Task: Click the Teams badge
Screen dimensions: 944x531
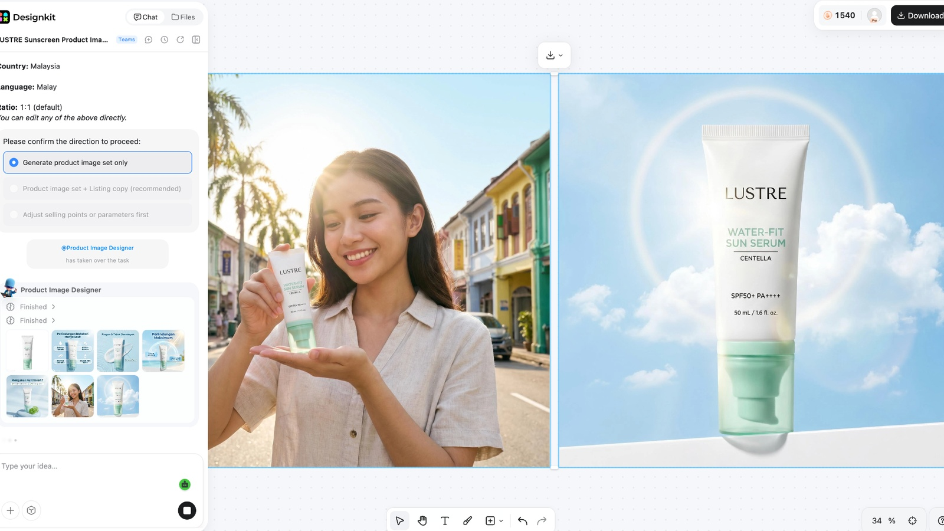Action: [x=127, y=40]
